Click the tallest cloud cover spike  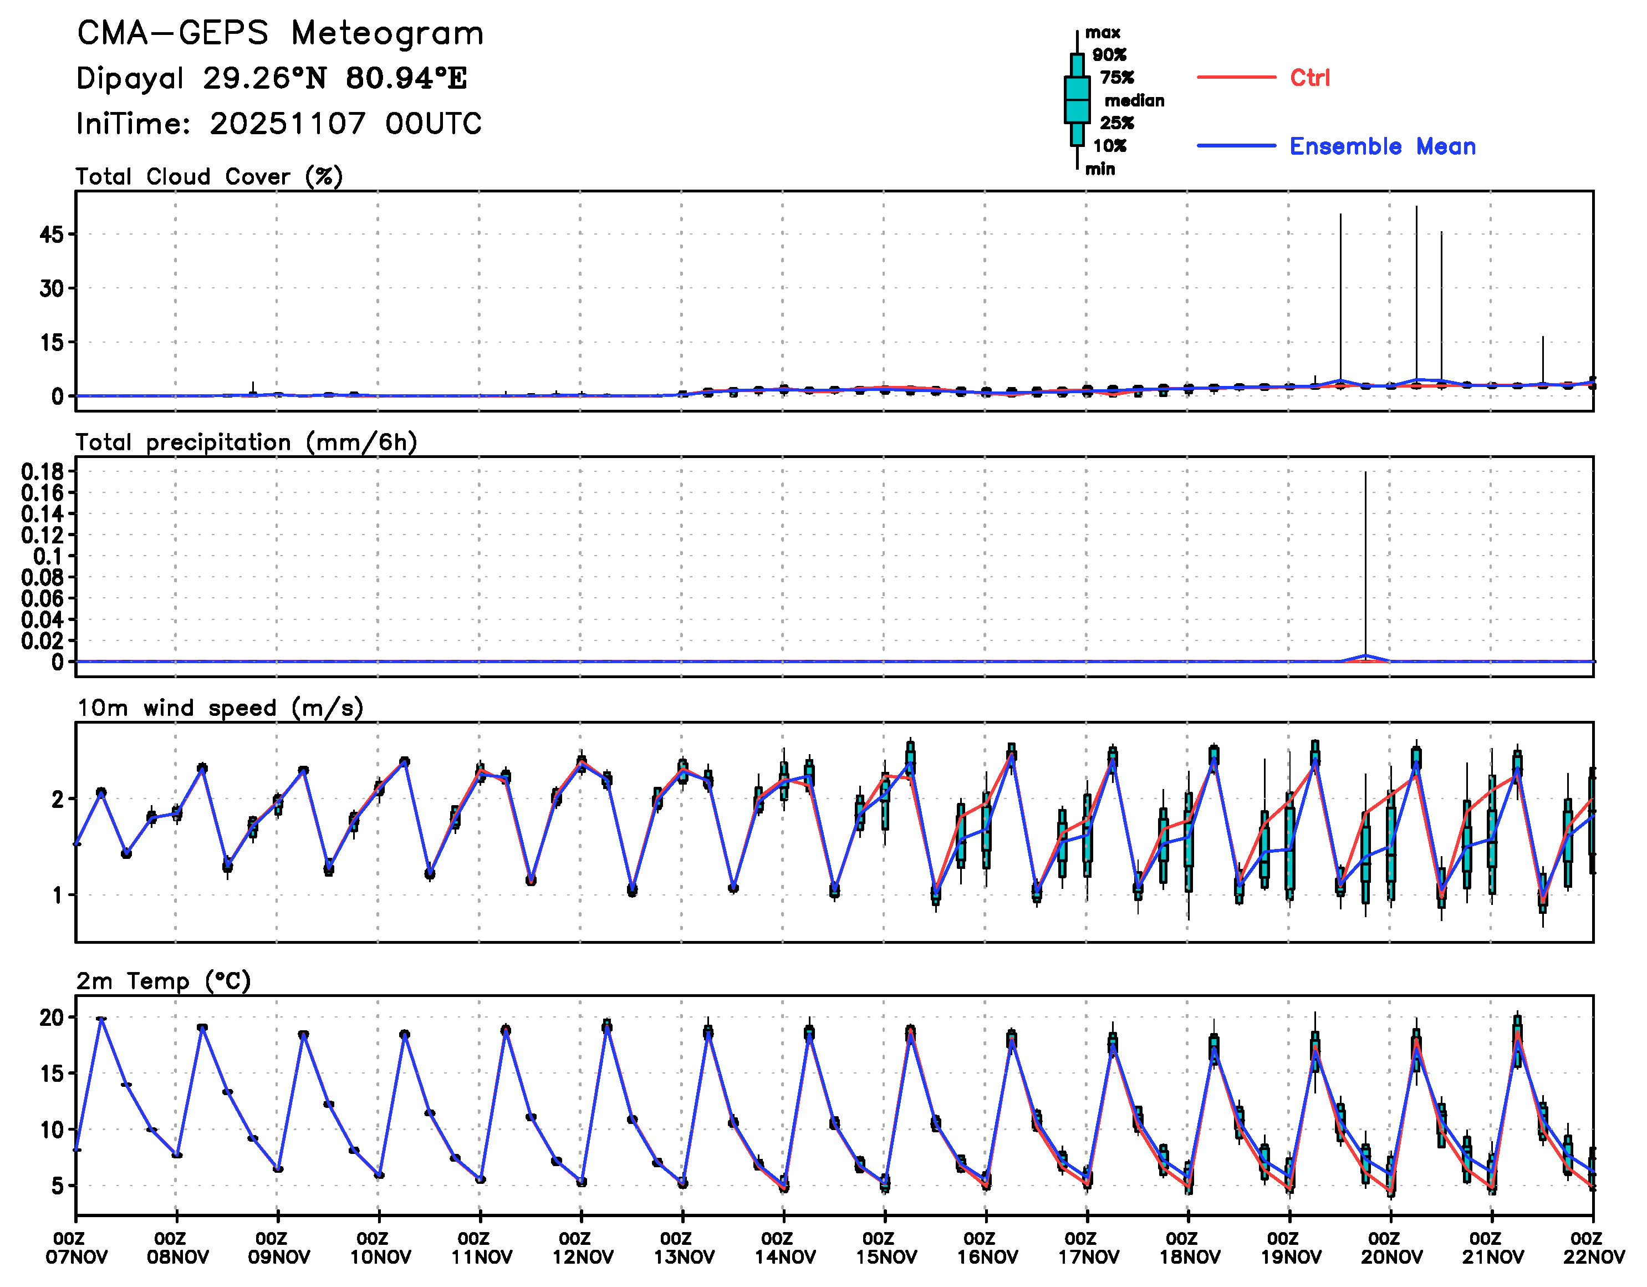(x=1416, y=294)
